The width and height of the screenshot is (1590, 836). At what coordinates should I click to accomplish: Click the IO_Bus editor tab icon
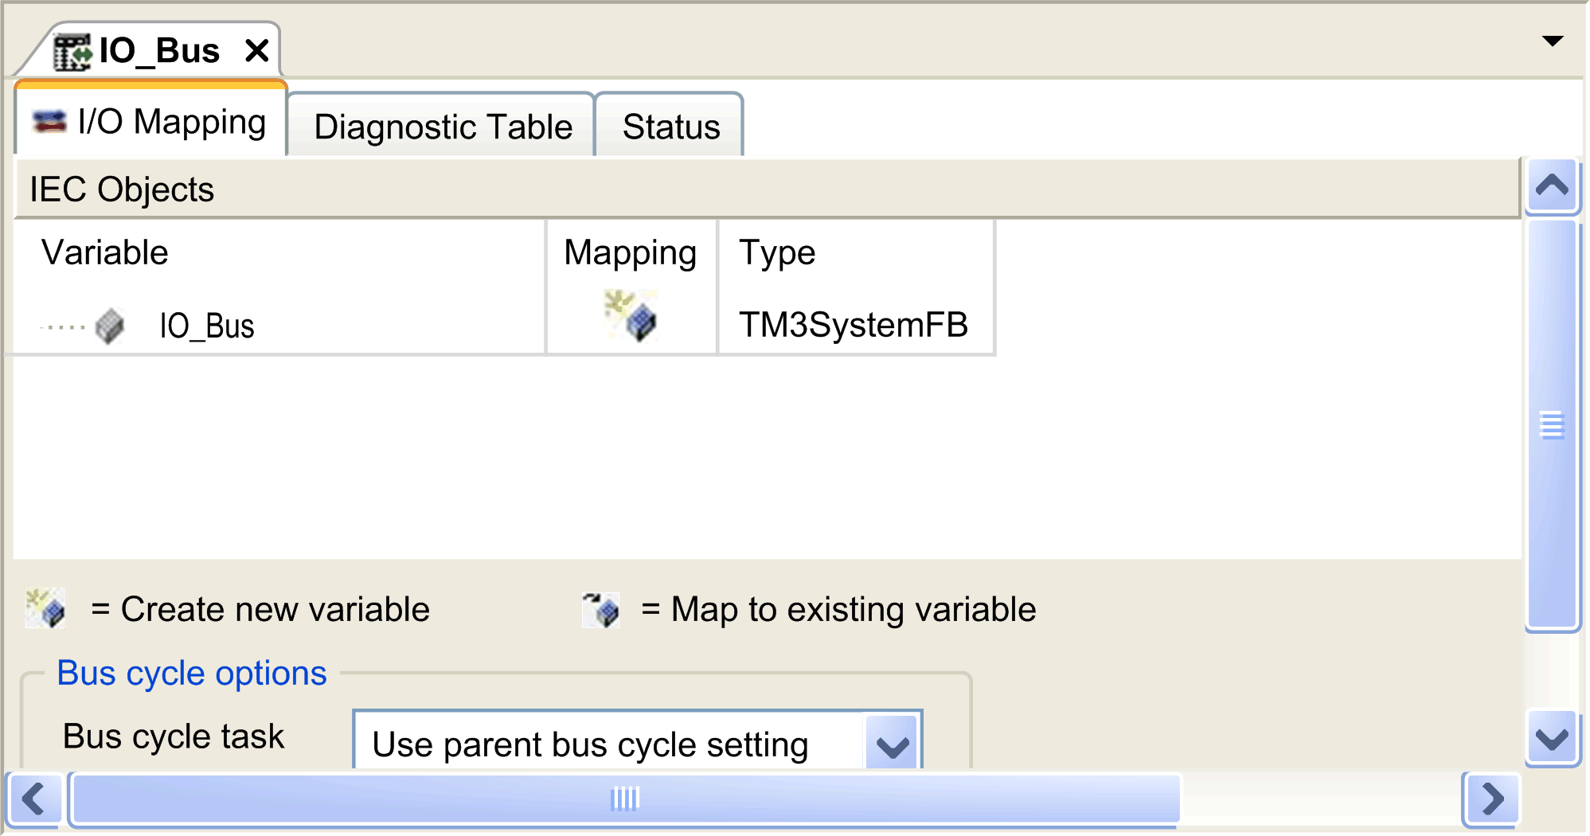pos(72,52)
